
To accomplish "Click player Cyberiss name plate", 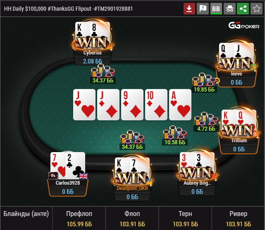I will [x=93, y=57].
